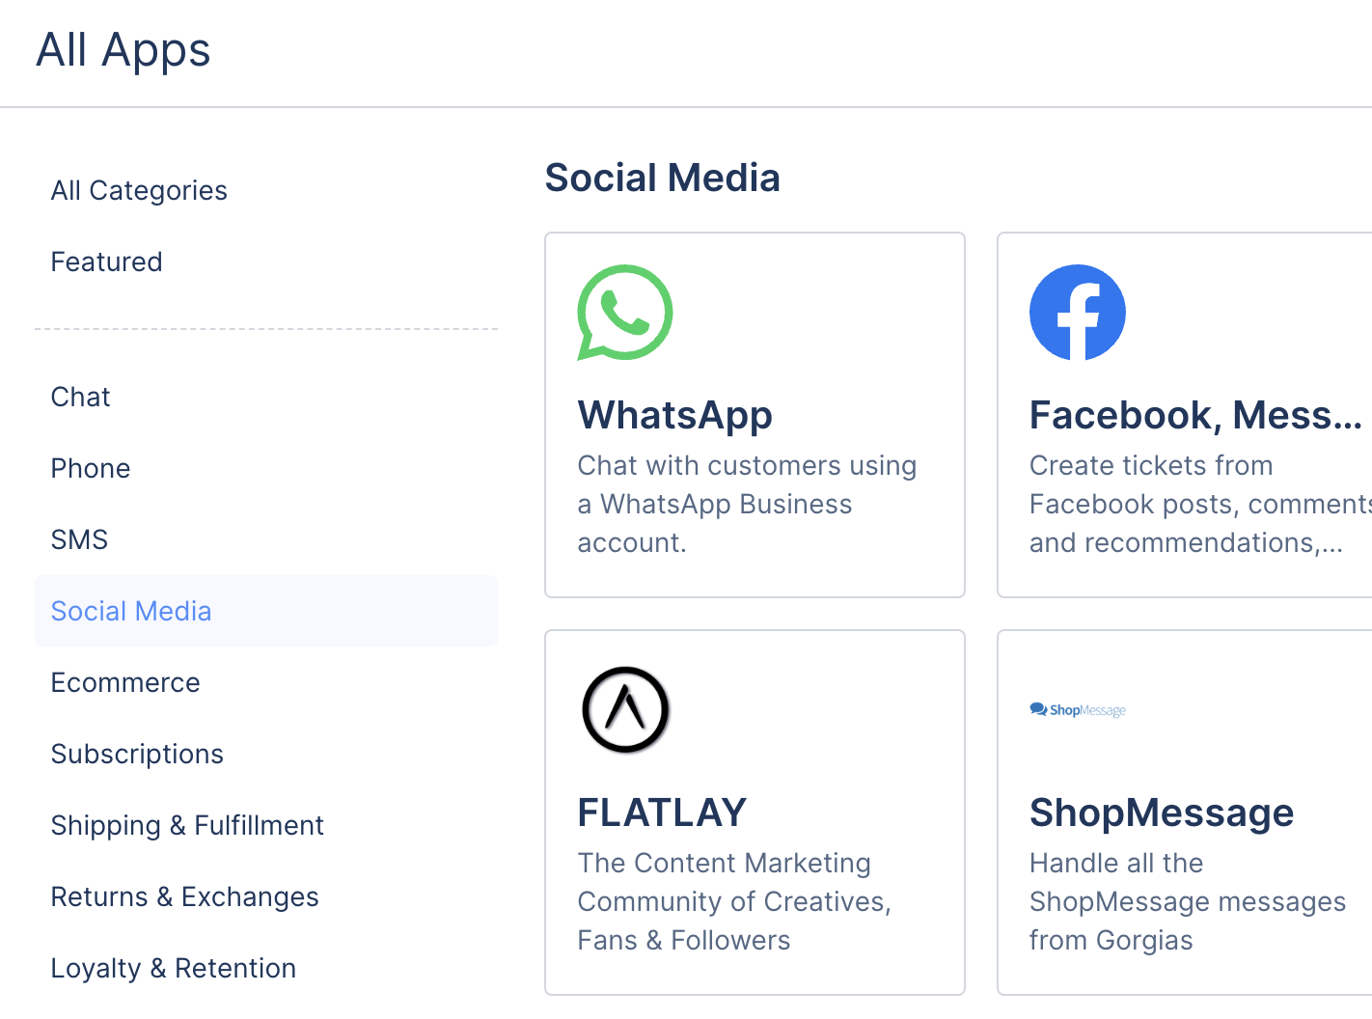The width and height of the screenshot is (1372, 1019).
Task: Select the Social Media category
Action: [x=266, y=611]
